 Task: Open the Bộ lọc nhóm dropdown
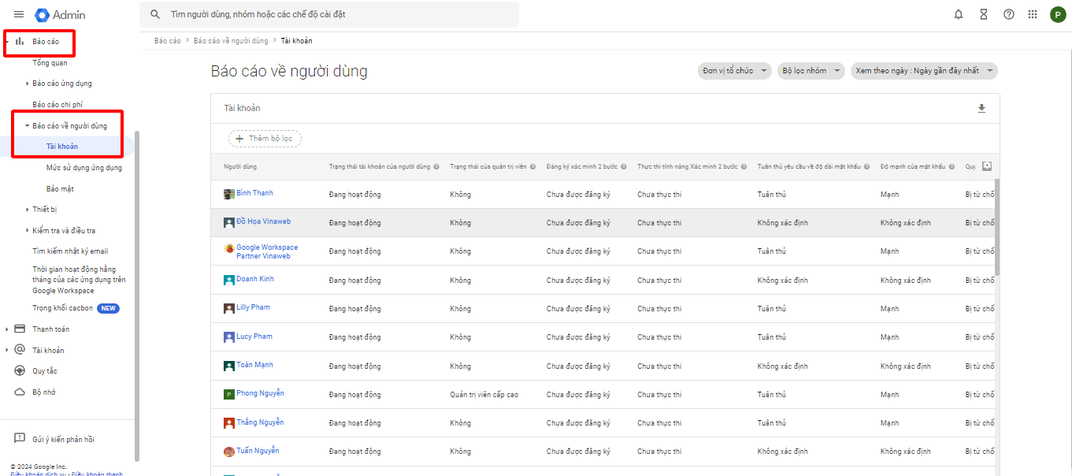click(810, 71)
